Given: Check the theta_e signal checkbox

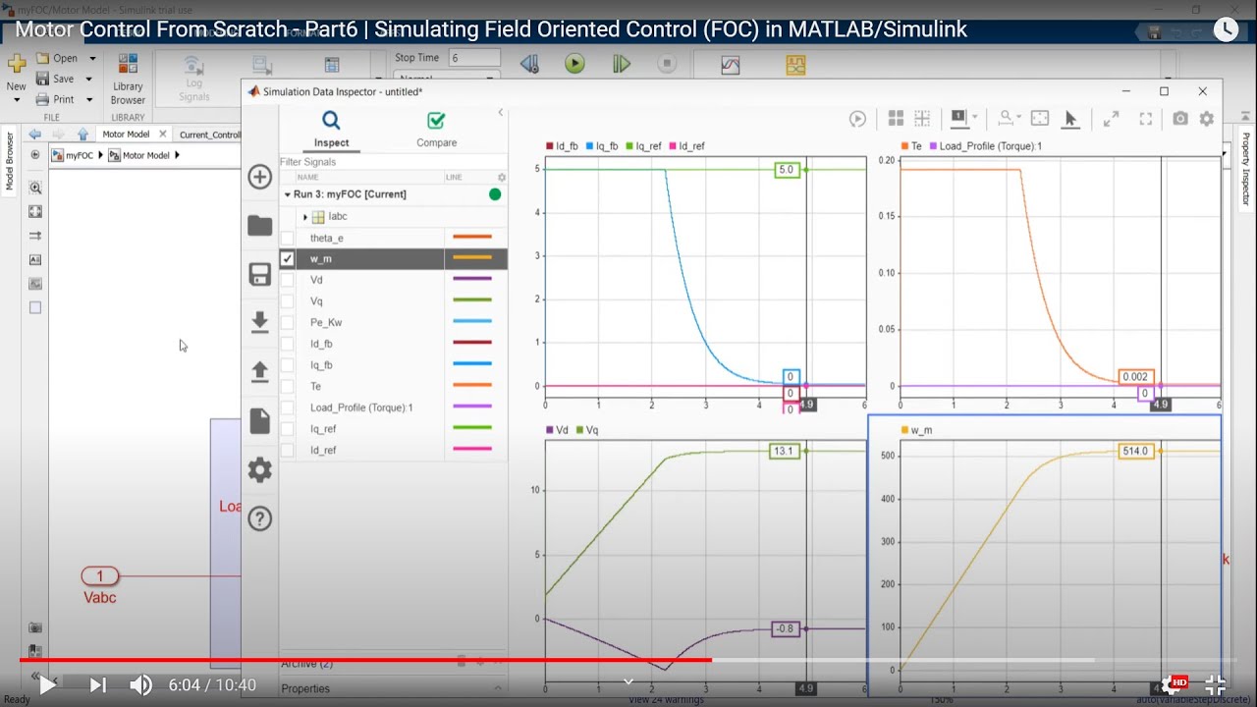Looking at the screenshot, I should tap(287, 238).
